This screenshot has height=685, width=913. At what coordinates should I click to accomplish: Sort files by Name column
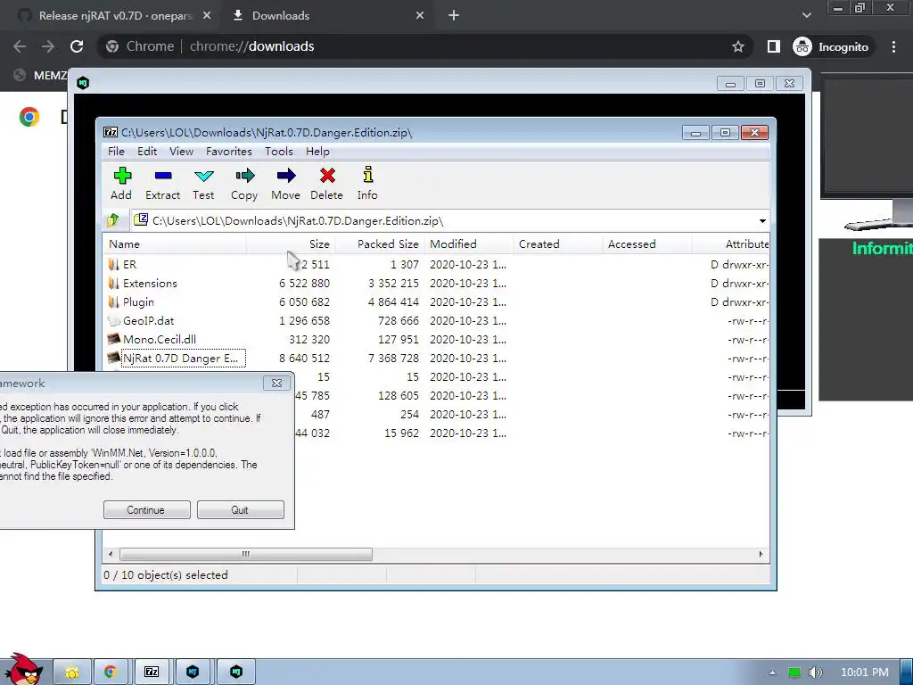(175, 244)
